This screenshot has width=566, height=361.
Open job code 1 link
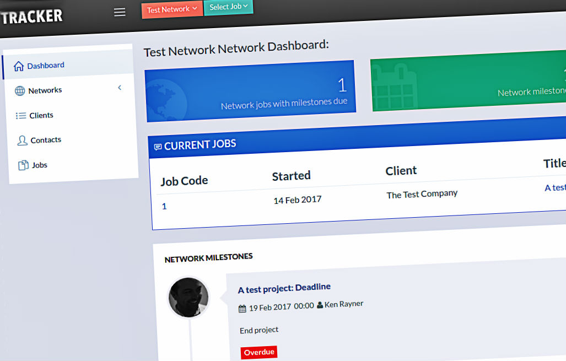164,206
